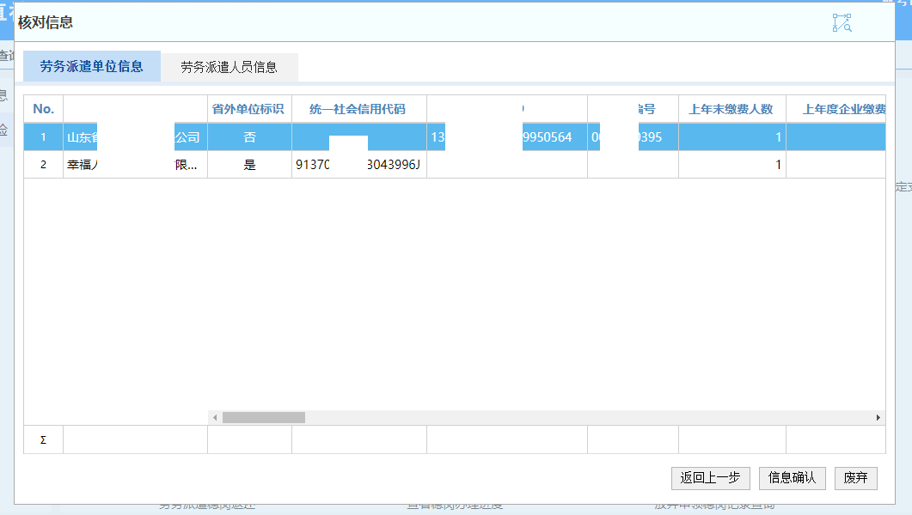Click the scrollbar left arrow
The image size is (912, 515).
coord(215,417)
